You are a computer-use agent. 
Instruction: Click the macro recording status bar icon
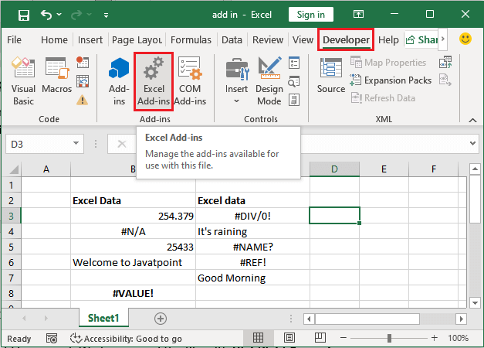(x=52, y=339)
